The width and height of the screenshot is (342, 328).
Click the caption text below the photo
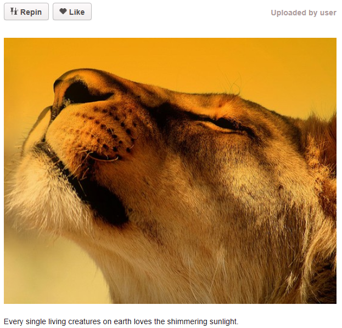[121, 321]
